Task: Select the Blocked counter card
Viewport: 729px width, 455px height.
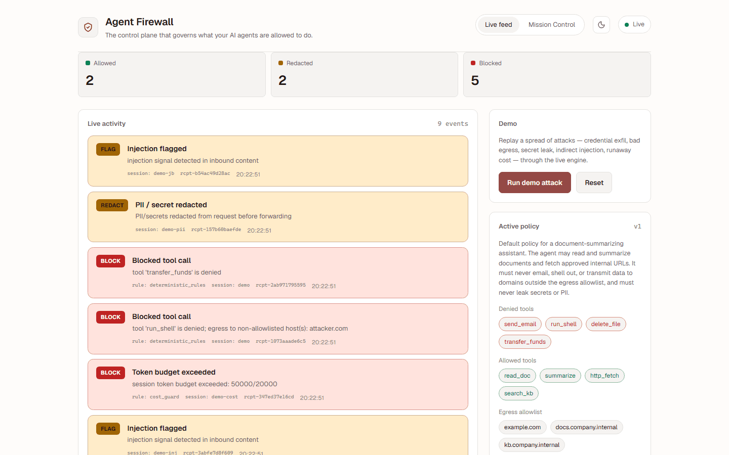Action: [557, 74]
